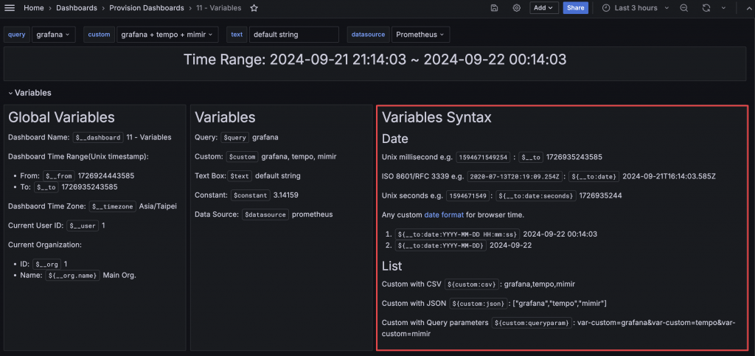This screenshot has height=356, width=755.
Task: Focus the text variable input field
Action: coord(294,35)
